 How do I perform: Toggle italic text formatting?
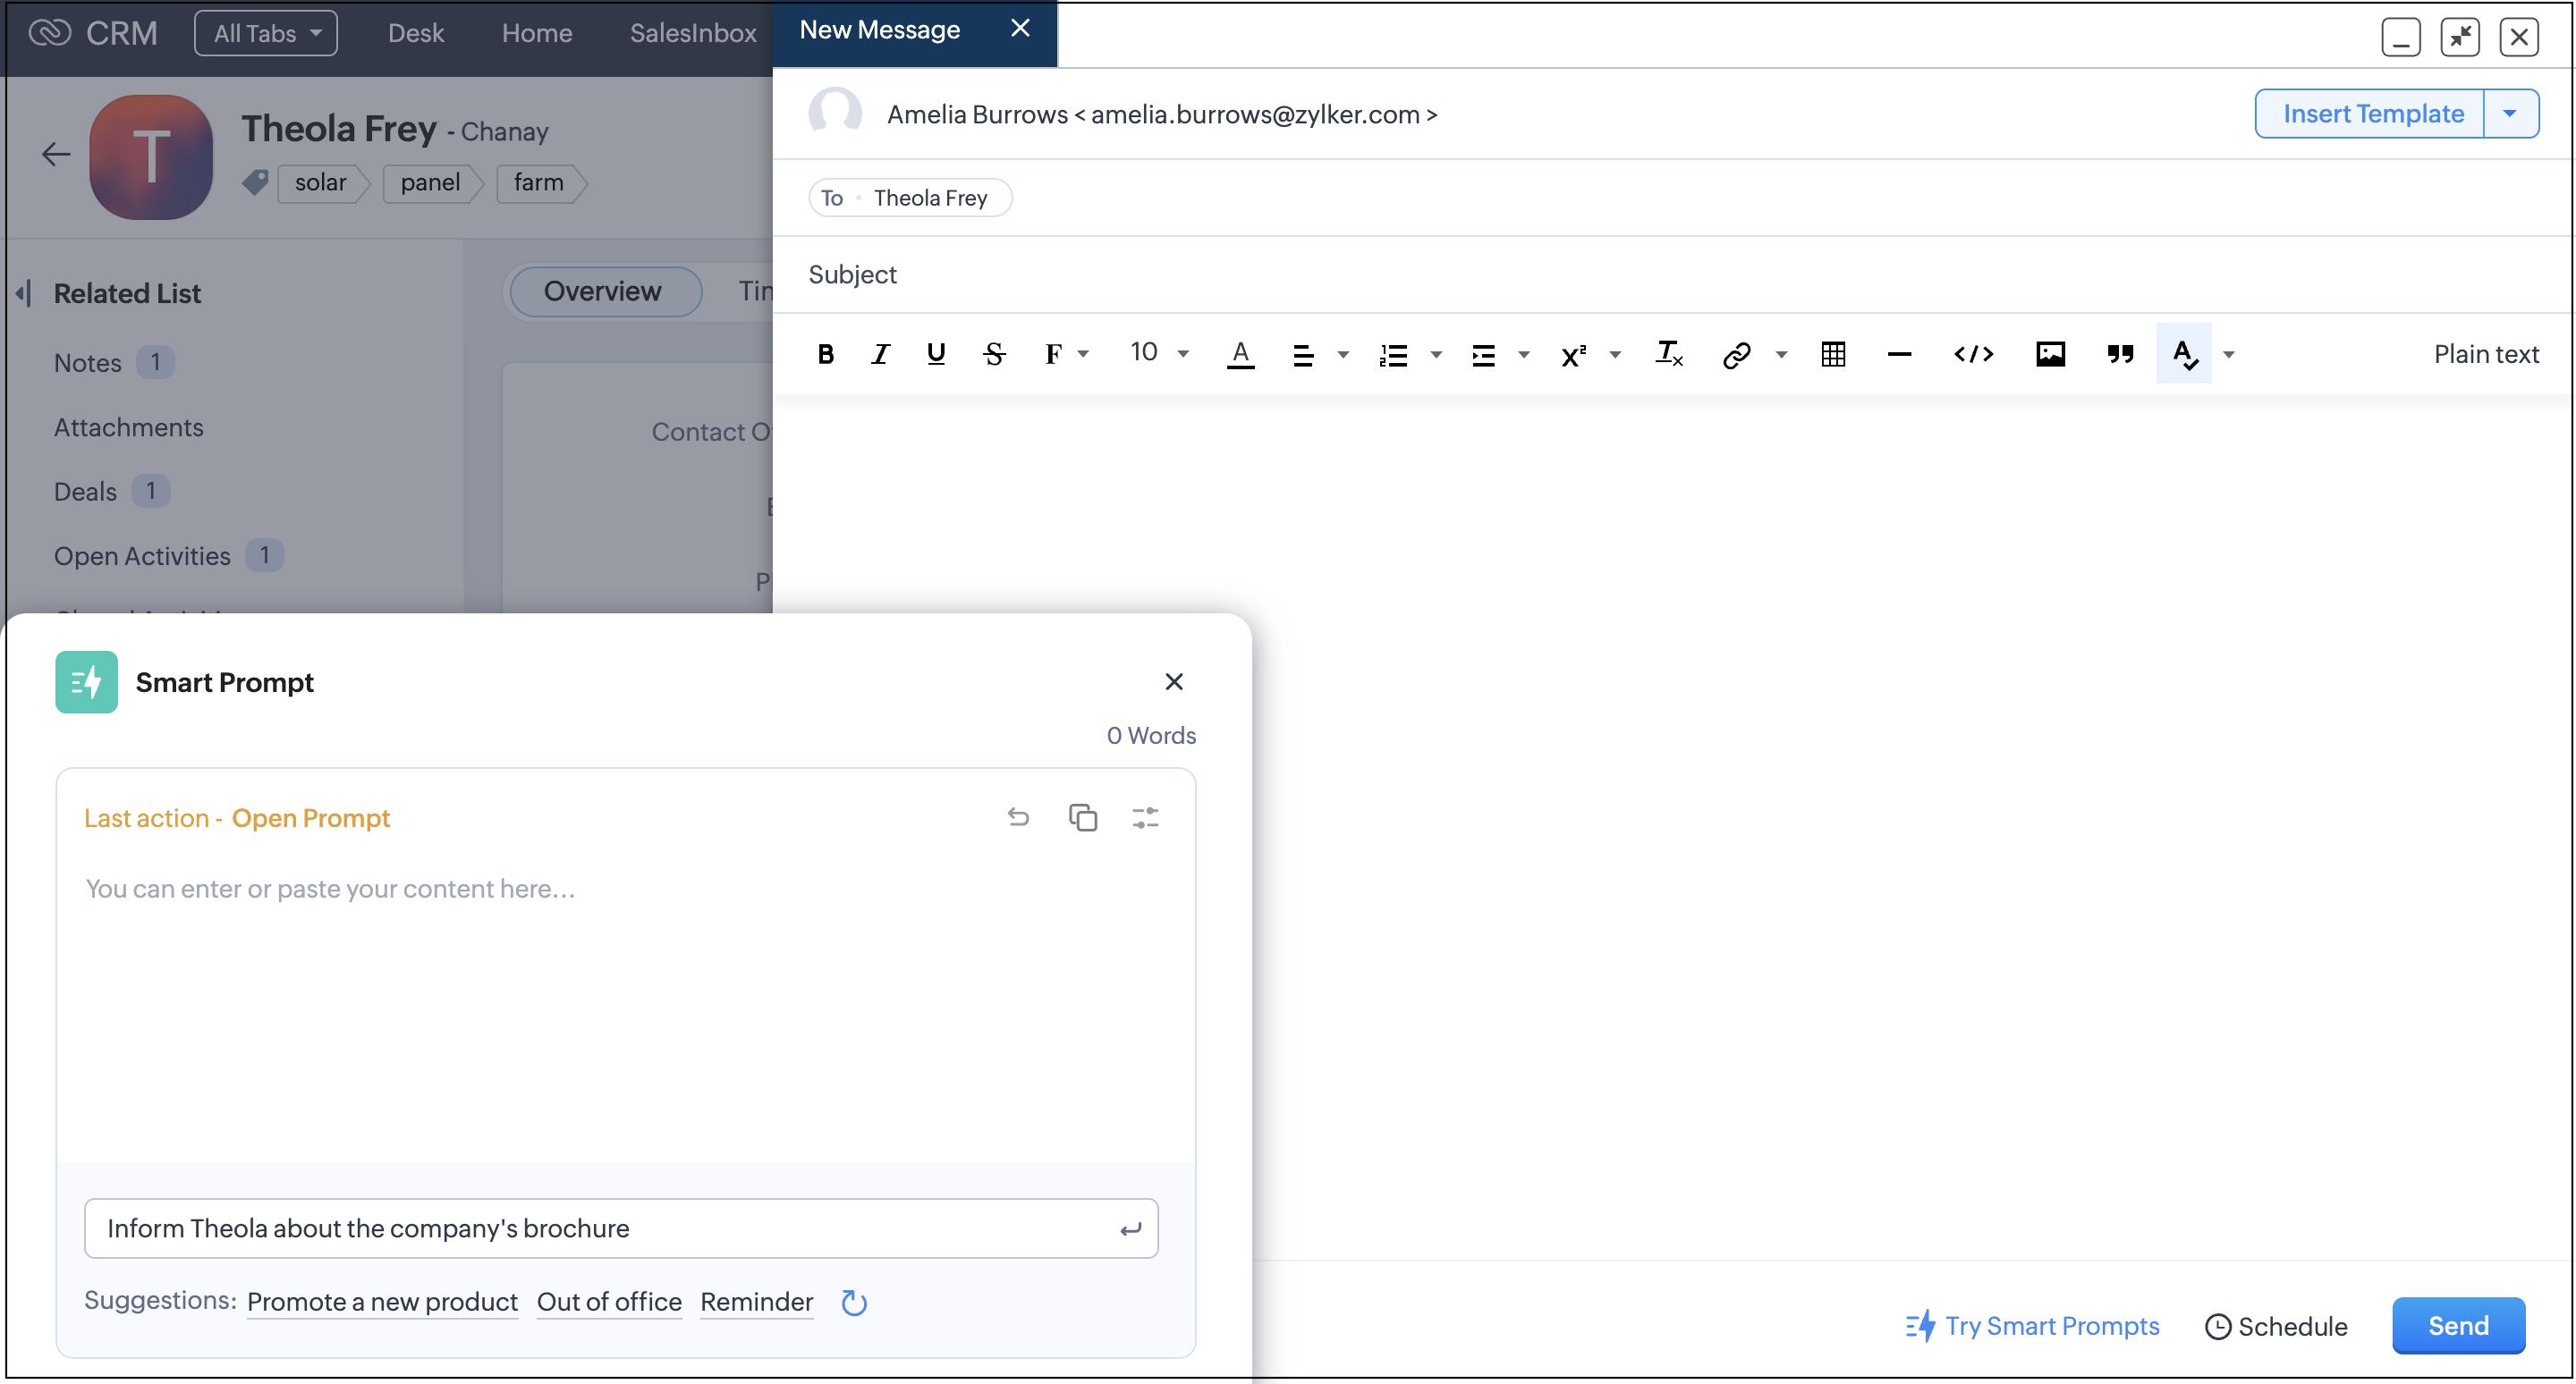[879, 354]
